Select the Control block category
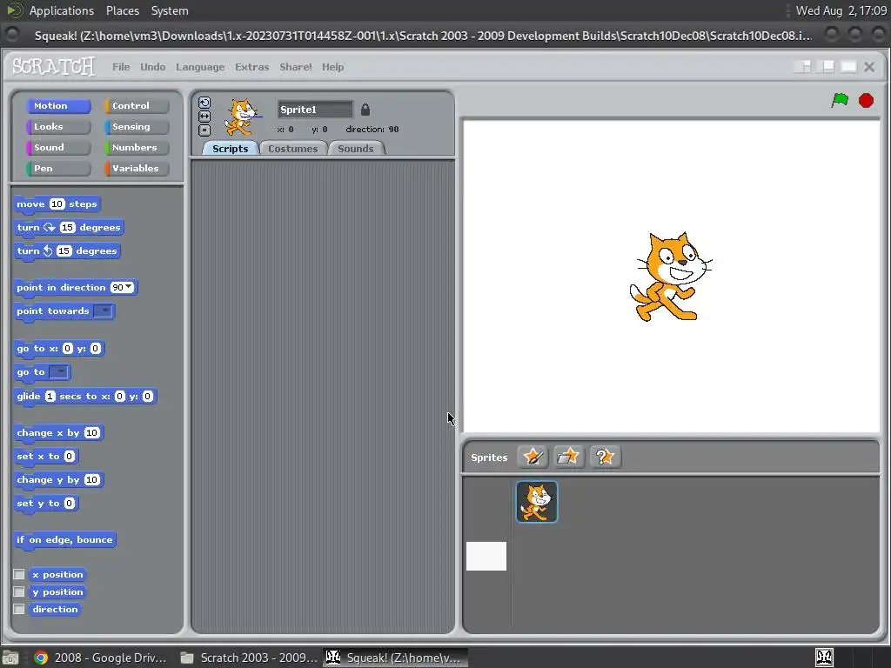 [x=137, y=105]
